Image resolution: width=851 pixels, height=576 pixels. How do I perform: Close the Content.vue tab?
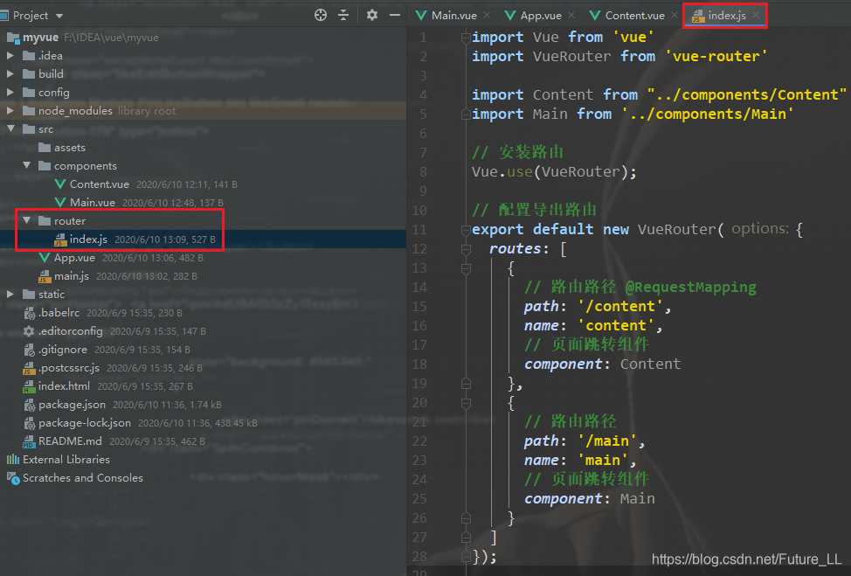[x=674, y=15]
